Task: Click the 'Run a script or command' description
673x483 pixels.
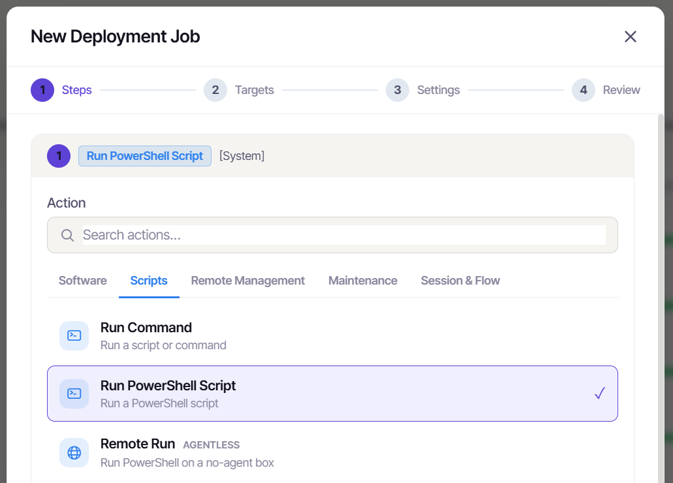Action: click(164, 345)
